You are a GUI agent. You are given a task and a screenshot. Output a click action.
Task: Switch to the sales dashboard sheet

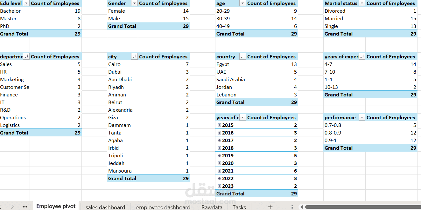point(105,207)
